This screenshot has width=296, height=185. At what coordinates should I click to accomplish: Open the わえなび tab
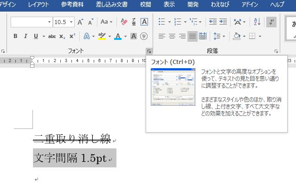[220, 4]
